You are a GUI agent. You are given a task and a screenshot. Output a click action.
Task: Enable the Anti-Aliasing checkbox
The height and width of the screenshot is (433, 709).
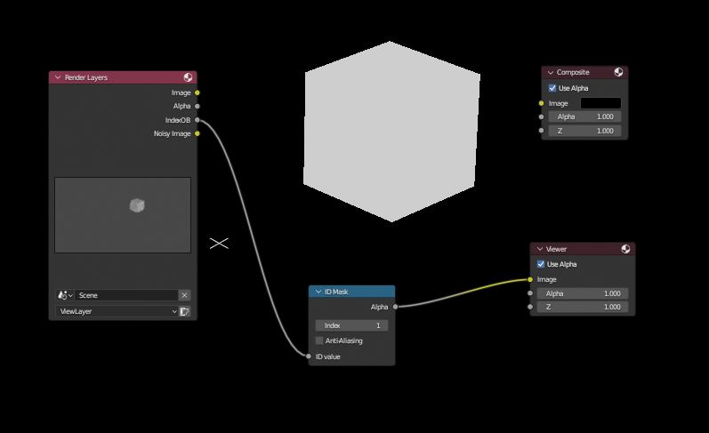tap(319, 341)
